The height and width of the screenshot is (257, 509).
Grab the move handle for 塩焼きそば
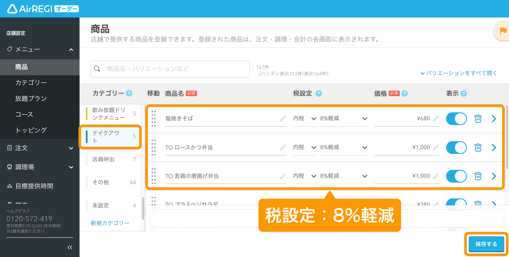(x=153, y=118)
